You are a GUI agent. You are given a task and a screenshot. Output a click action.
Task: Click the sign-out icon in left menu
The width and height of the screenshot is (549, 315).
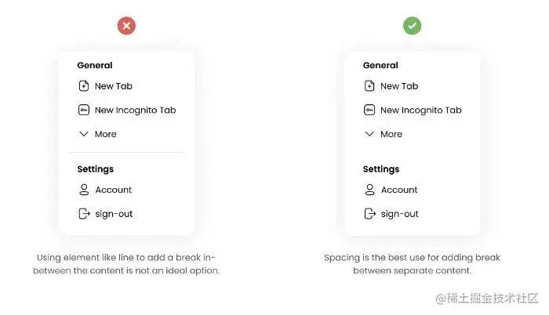pos(84,214)
